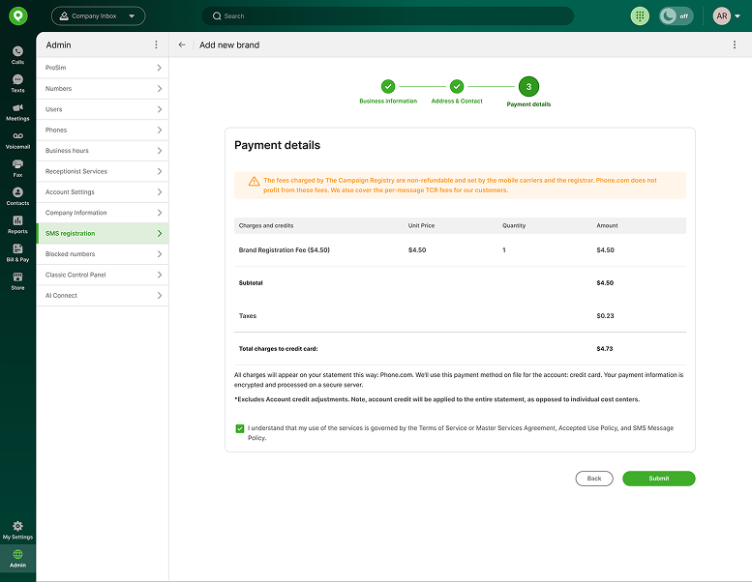Go to step one Business information

point(388,87)
